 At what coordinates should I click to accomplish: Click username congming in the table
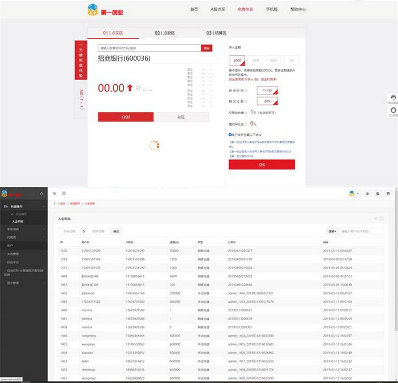(x=89, y=336)
